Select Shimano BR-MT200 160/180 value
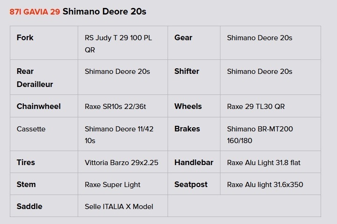Image resolution: width=337 pixels, height=224 pixels. click(x=260, y=135)
